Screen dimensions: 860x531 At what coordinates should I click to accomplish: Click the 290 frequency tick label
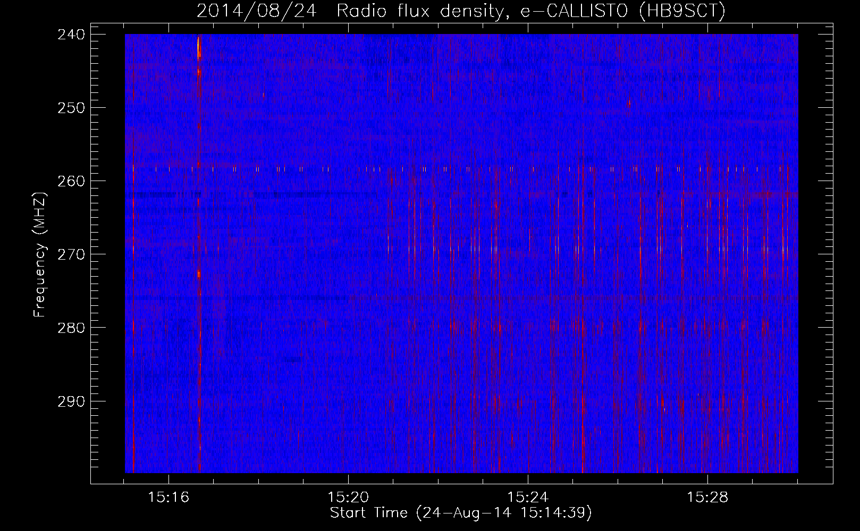[70, 401]
